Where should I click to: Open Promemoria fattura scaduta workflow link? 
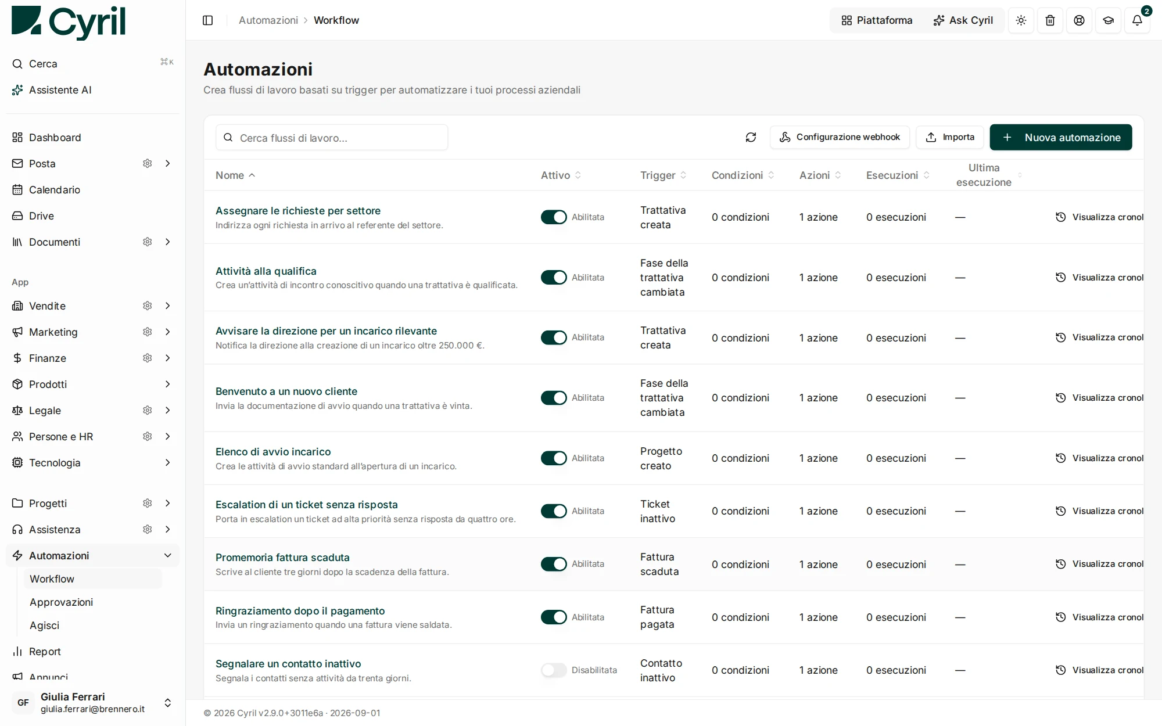click(282, 557)
